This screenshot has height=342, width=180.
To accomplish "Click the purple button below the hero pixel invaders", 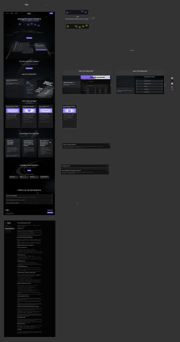I will coord(29,38).
